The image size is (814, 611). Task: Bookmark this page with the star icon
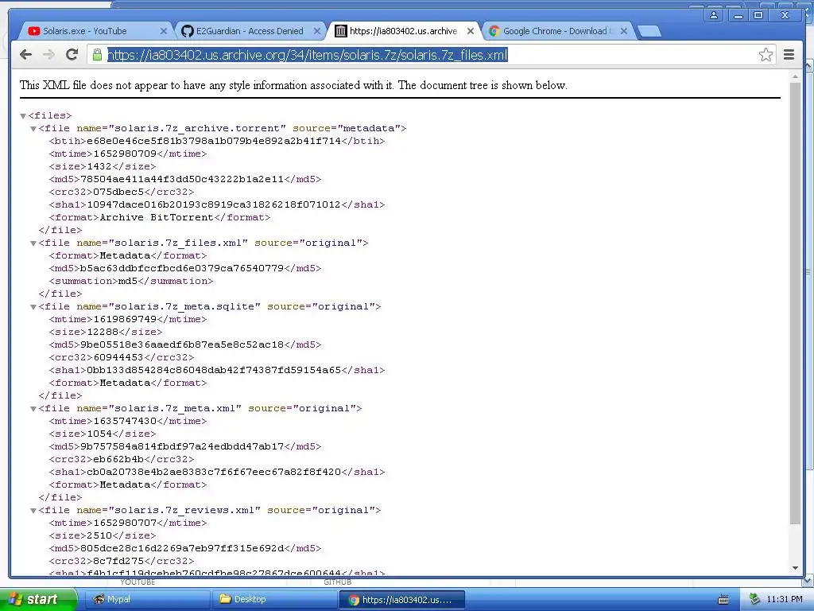[766, 55]
